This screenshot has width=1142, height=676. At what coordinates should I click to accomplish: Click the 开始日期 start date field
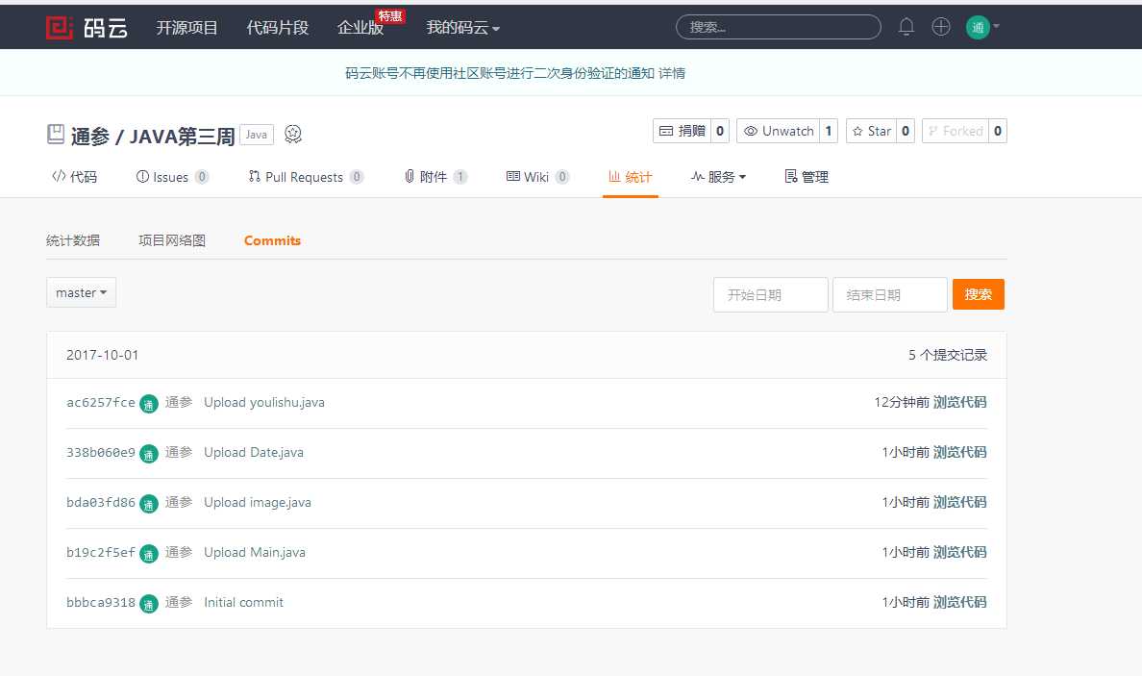coord(770,295)
